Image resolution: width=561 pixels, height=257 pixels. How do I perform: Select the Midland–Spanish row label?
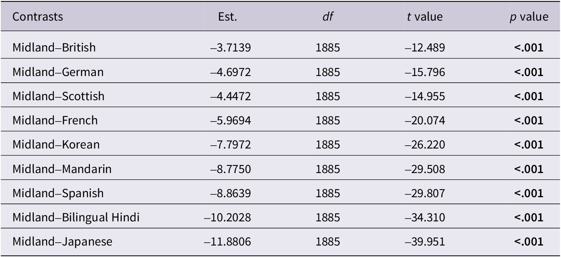pos(58,193)
